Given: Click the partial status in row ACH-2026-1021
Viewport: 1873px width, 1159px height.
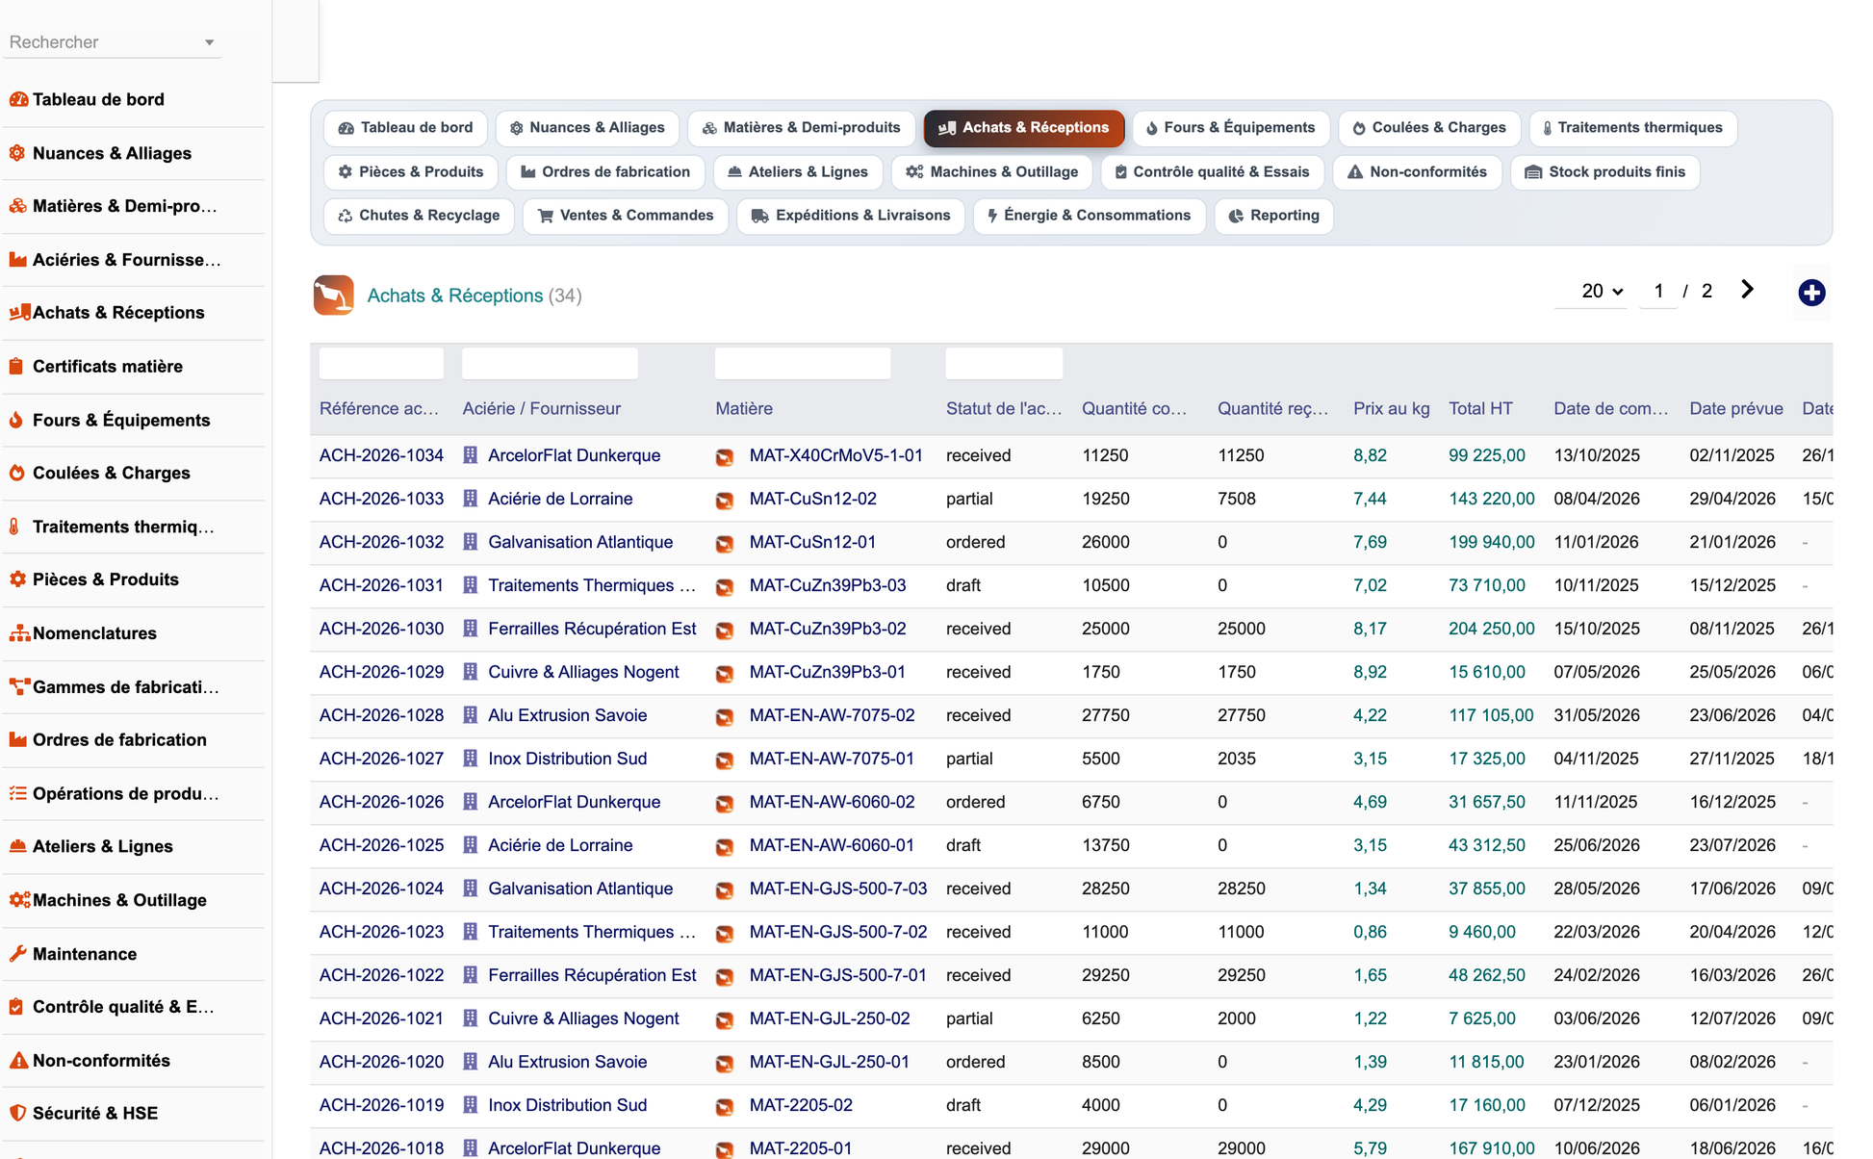Looking at the screenshot, I should tap(969, 1018).
